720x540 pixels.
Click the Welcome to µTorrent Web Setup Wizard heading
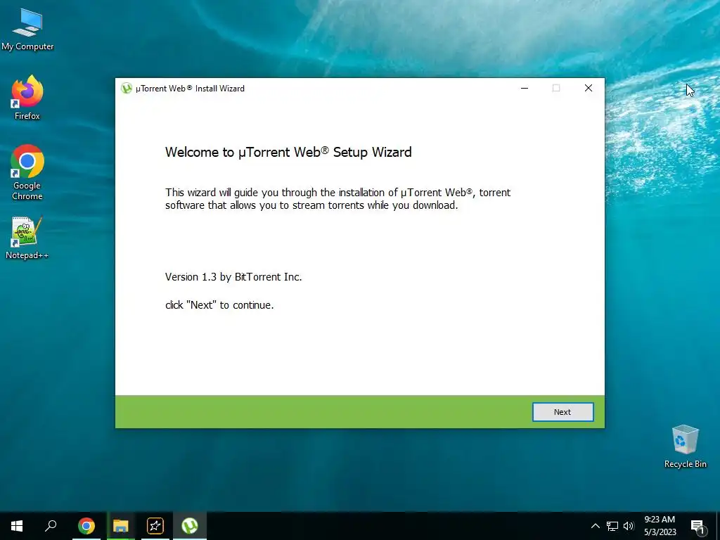point(288,152)
